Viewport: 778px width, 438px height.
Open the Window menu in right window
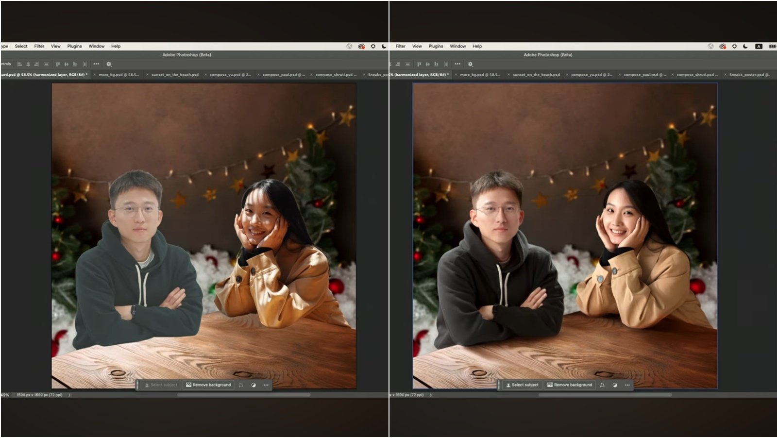point(457,46)
